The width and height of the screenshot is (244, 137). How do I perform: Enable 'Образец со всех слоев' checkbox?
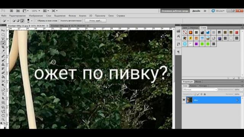36,21
